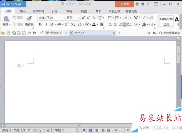Switch to the 引用 (References) tab
Image resolution: width=182 pixels, height=133 pixels.
(54, 11)
